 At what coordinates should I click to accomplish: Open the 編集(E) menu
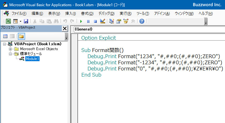tap(37, 14)
